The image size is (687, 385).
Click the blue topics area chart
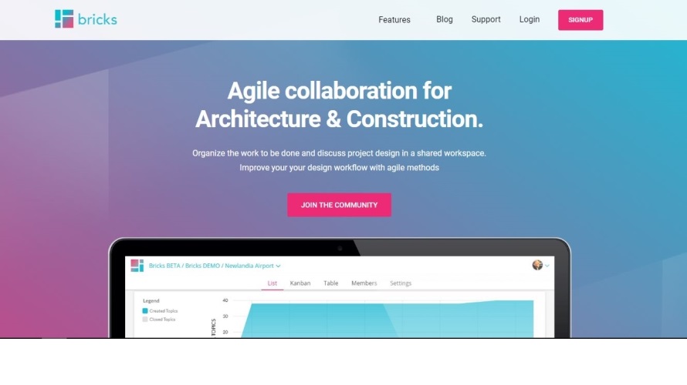(x=386, y=320)
